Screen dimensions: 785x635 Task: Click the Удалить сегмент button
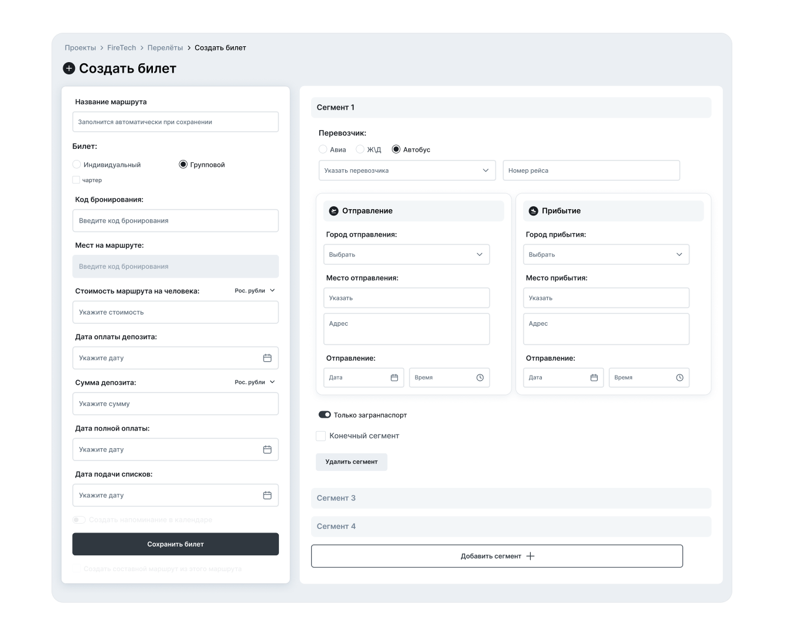pos(351,462)
